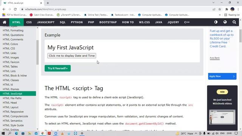Click W3Schools videos ad thumbnail
This screenshot has width=242, height=136.
tap(222, 117)
